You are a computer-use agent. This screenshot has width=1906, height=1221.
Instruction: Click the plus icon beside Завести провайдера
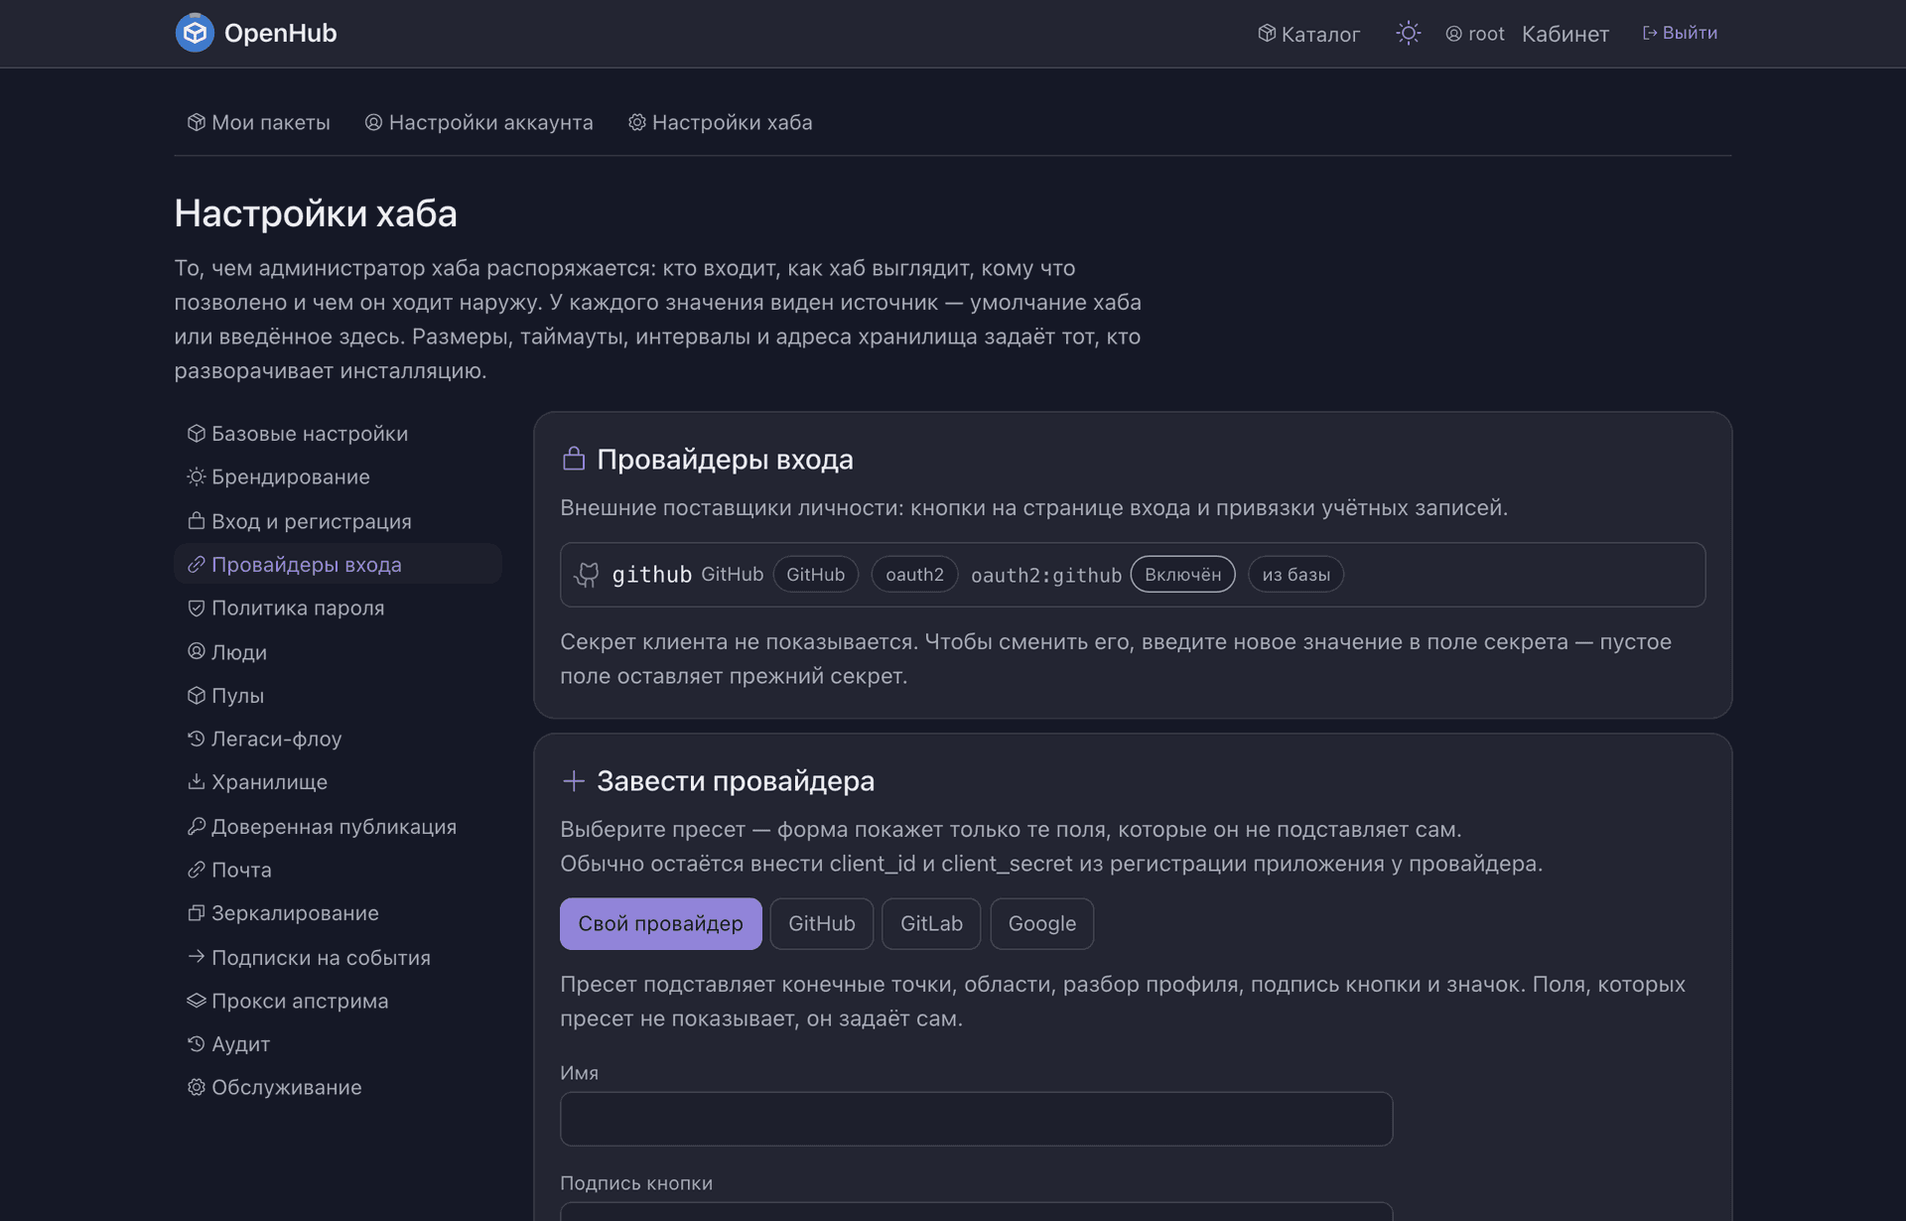pos(574,780)
